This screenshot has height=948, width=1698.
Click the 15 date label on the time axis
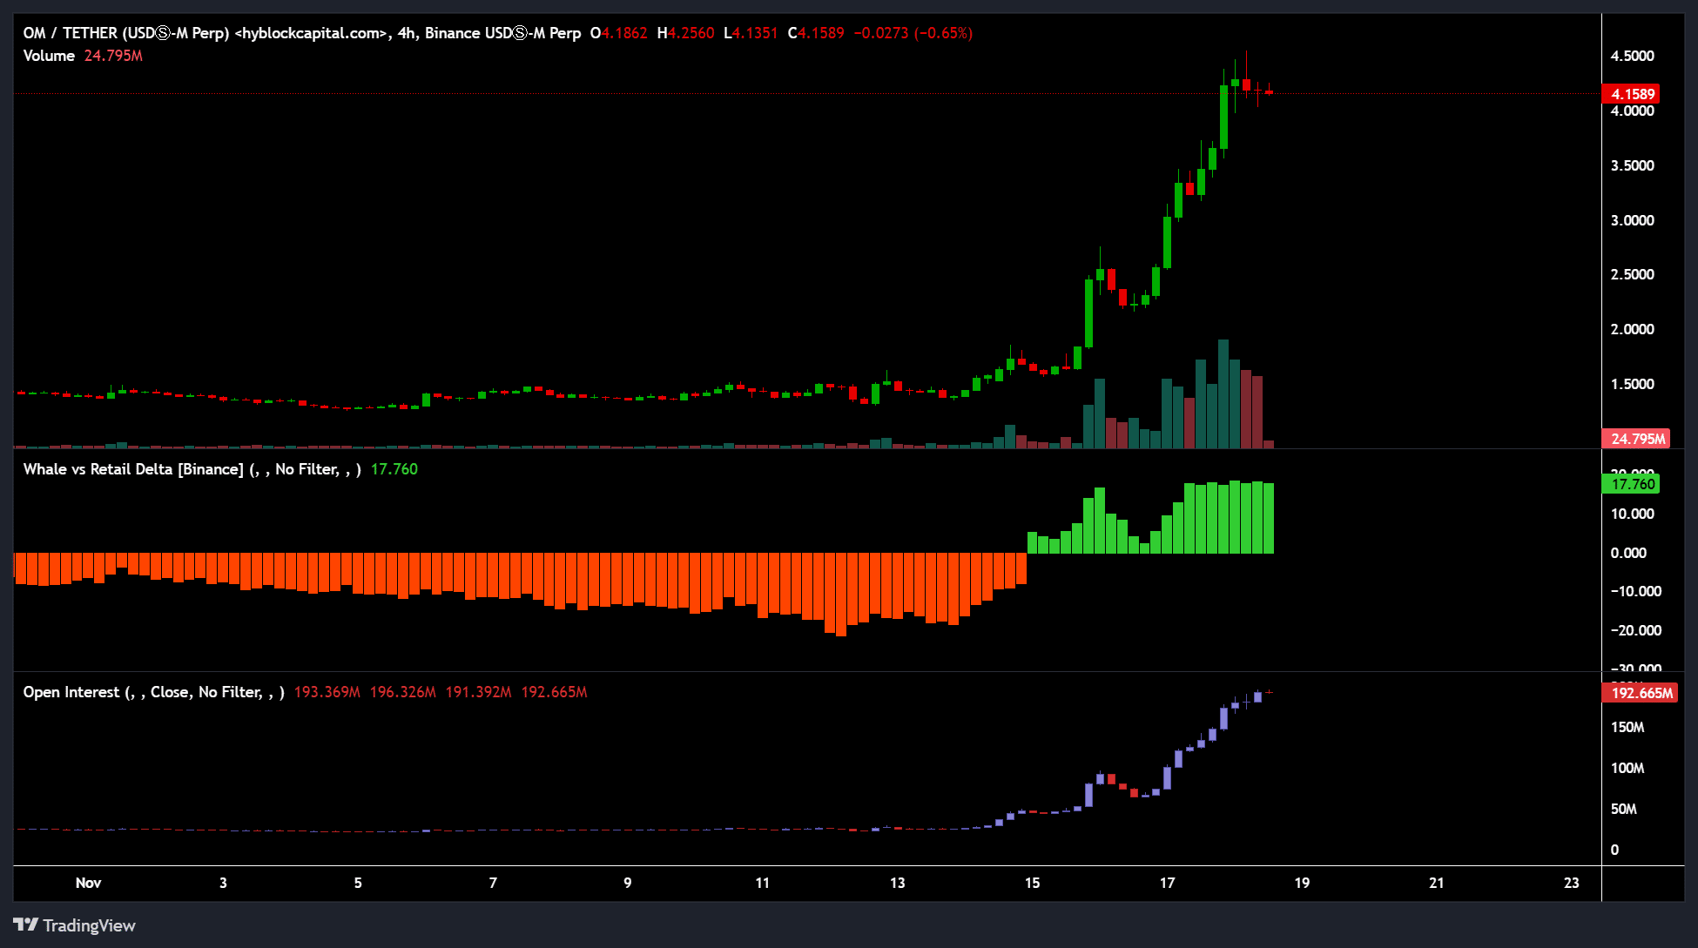tap(1032, 883)
